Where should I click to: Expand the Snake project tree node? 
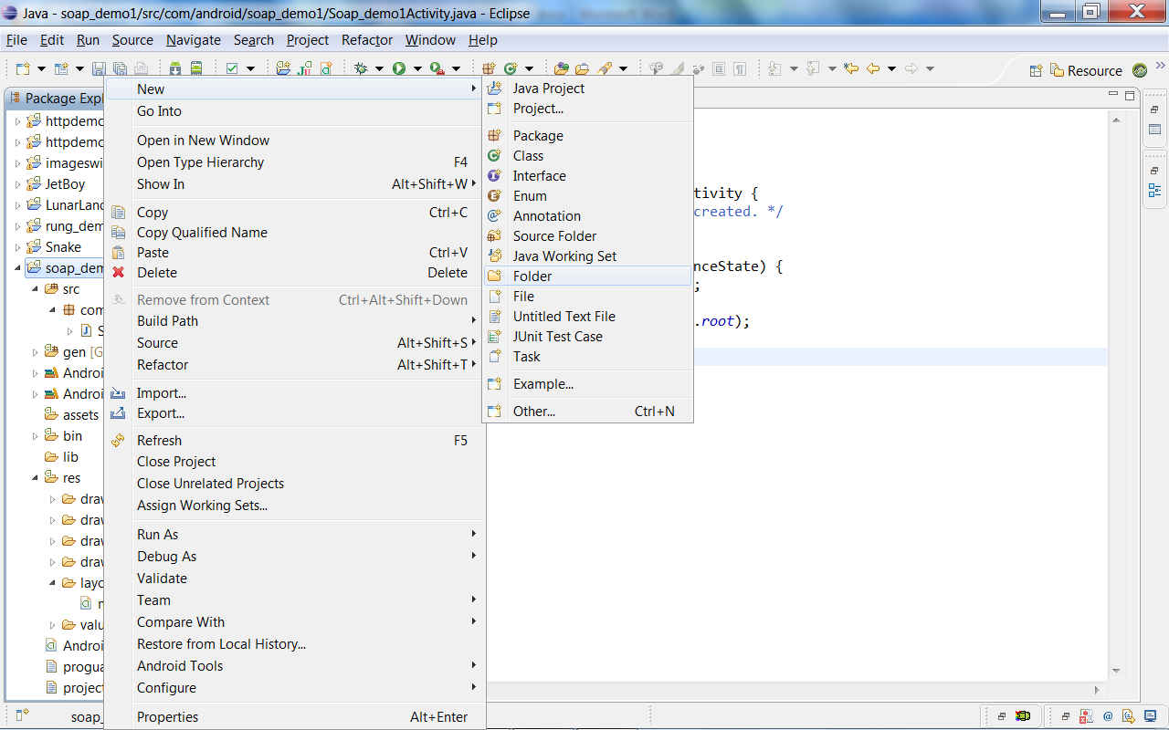point(17,246)
